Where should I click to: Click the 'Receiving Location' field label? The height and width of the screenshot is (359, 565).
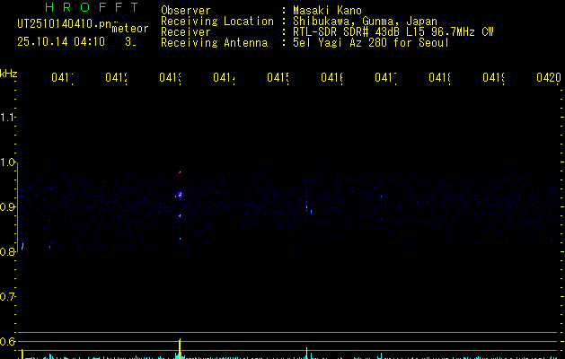(x=217, y=21)
